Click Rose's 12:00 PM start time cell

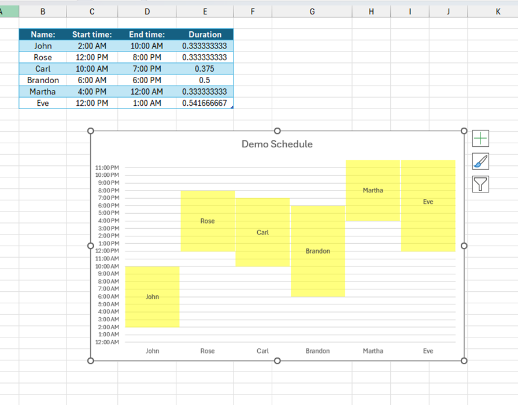(91, 57)
